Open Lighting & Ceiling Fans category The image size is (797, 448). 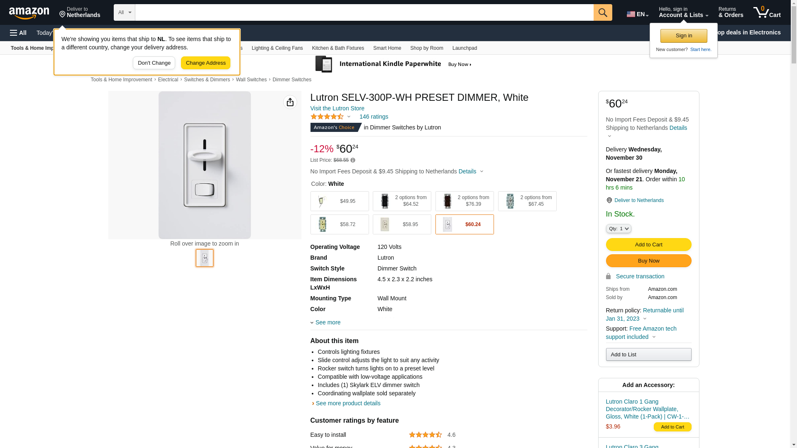(277, 48)
